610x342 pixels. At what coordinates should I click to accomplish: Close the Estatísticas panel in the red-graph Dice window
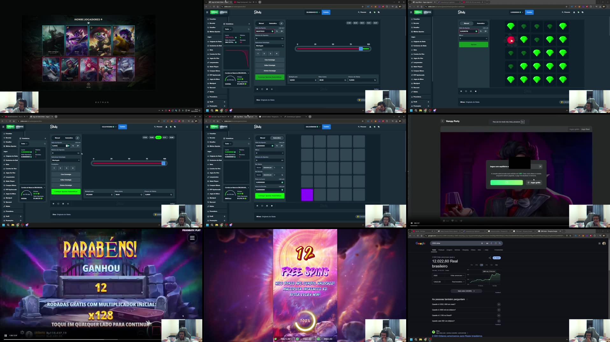249,24
